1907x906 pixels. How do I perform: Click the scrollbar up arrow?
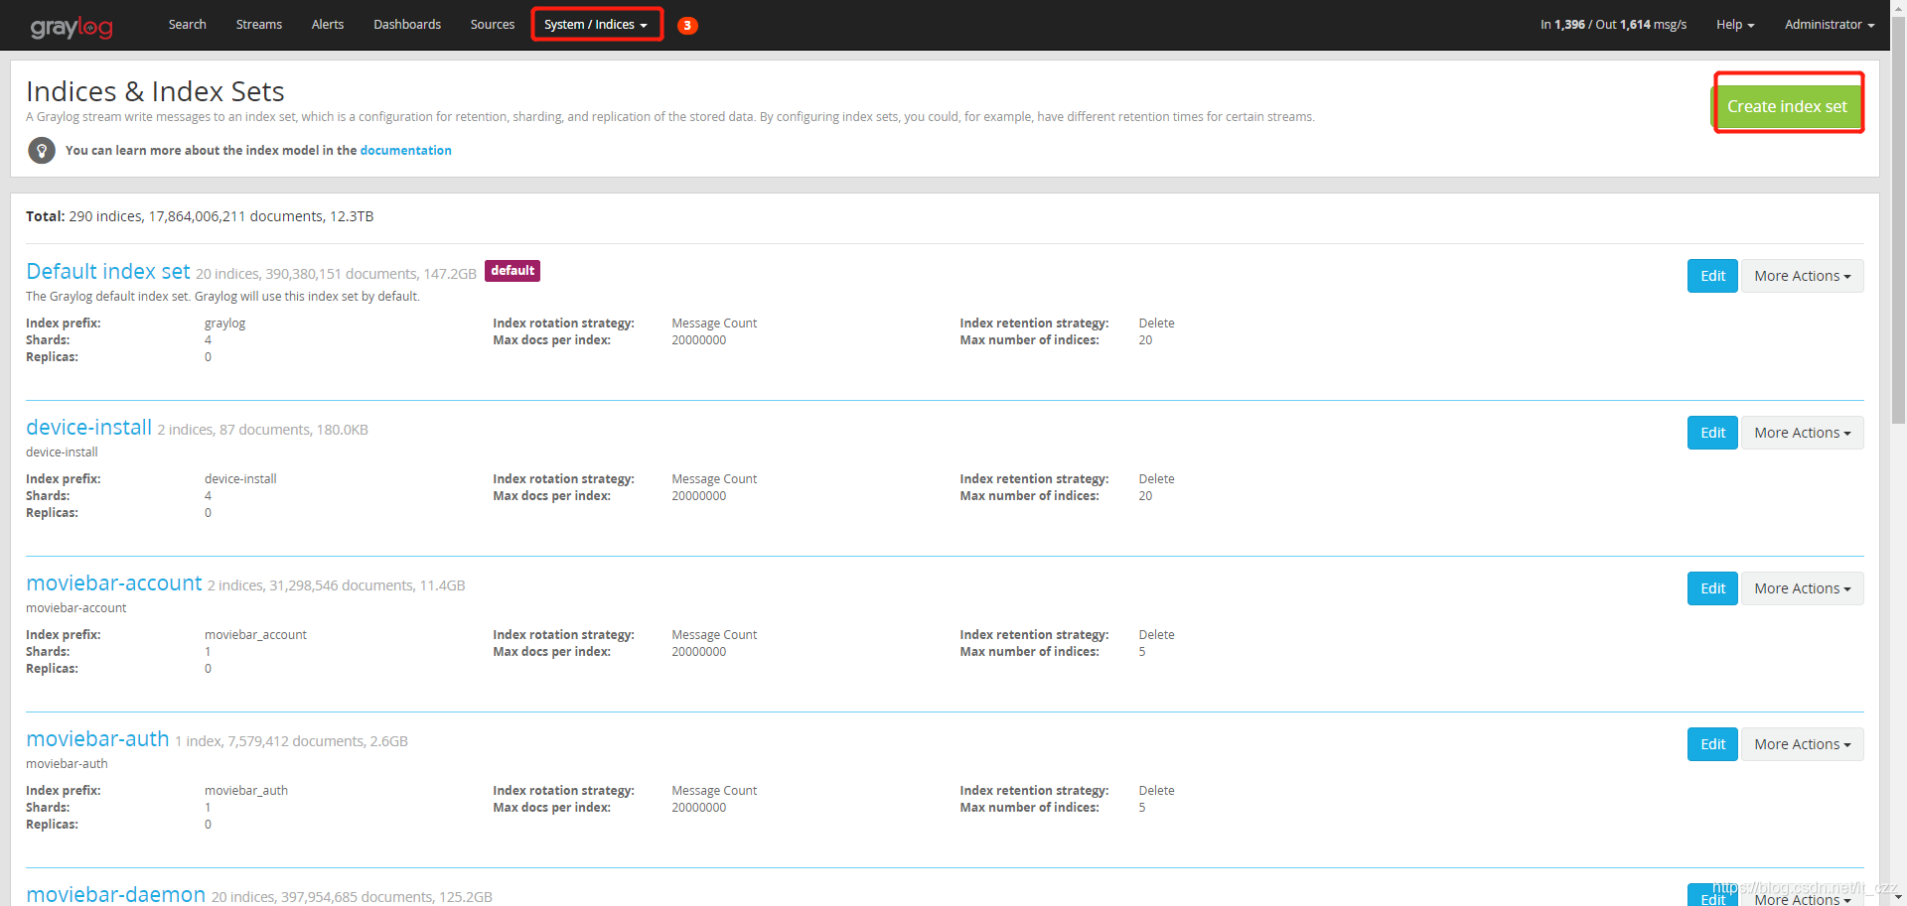click(x=1898, y=8)
